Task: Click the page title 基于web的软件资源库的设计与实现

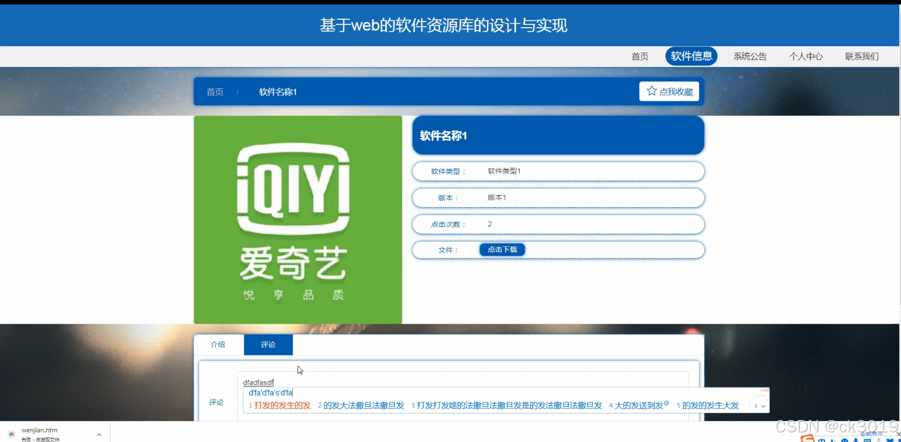Action: pos(443,25)
